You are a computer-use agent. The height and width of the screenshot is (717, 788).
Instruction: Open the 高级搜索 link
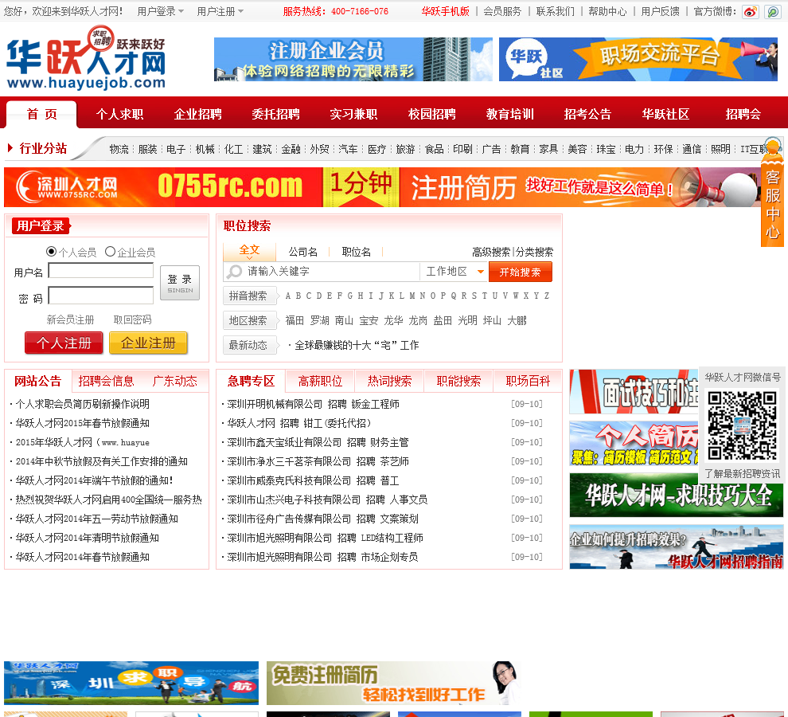point(491,252)
